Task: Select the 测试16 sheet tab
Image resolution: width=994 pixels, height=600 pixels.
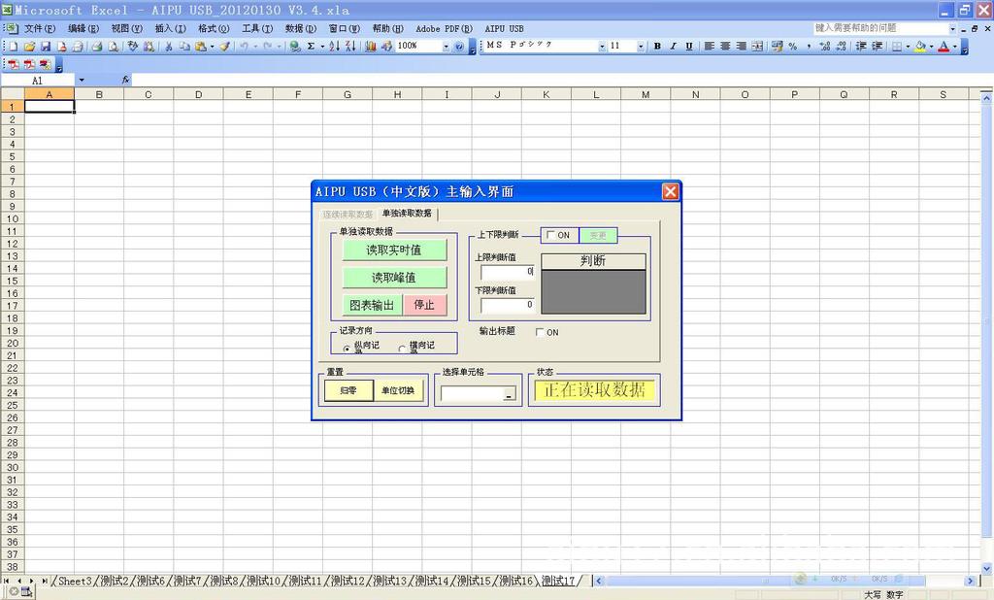Action: coord(515,581)
